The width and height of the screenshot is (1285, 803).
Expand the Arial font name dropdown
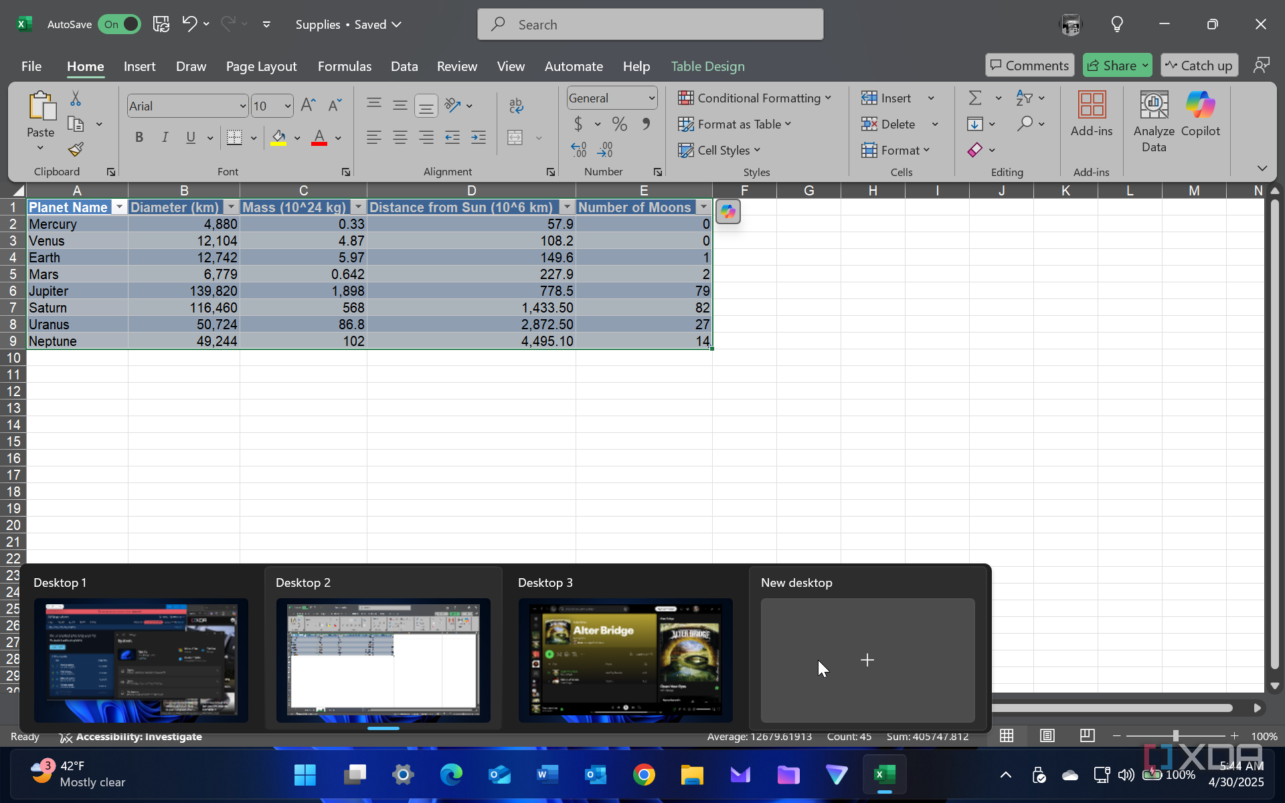pos(242,106)
